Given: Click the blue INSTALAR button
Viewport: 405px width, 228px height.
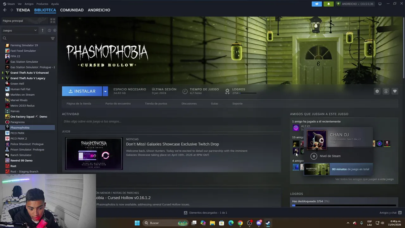Looking at the screenshot, I should click(x=82, y=91).
